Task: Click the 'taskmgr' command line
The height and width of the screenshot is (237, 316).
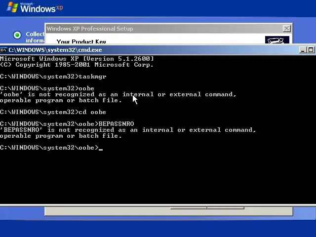Action: tap(53, 77)
